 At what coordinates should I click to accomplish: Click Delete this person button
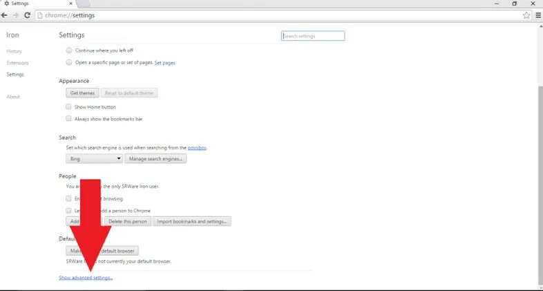(x=128, y=221)
